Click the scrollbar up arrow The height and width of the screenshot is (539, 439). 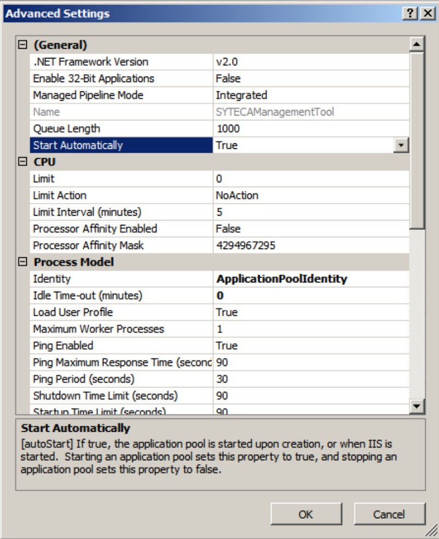pyautogui.click(x=417, y=45)
